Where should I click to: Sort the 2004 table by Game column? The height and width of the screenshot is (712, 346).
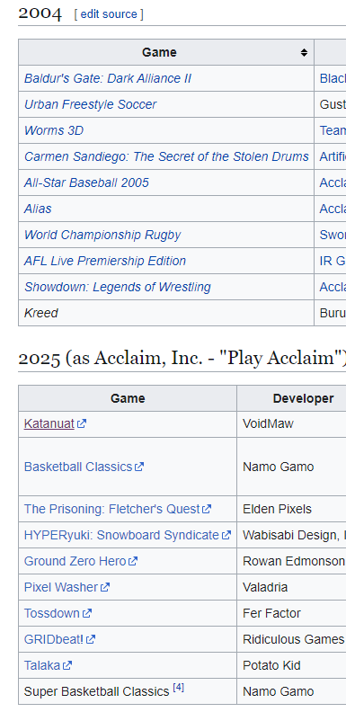click(304, 53)
